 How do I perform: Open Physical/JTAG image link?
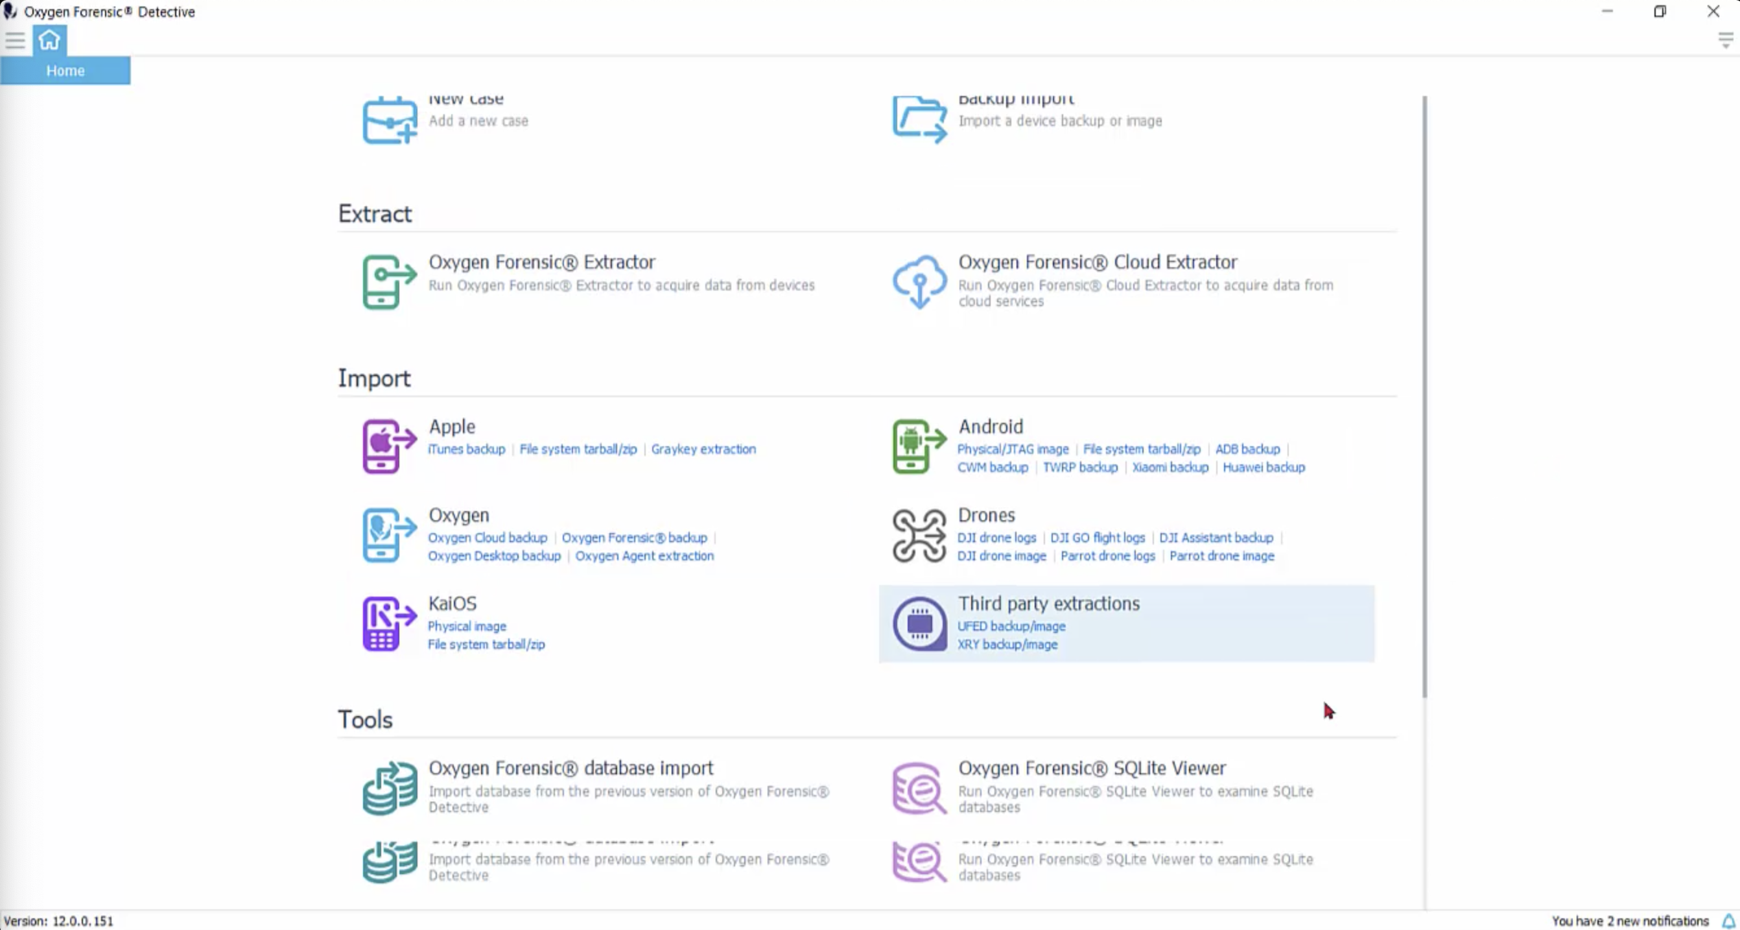(x=1013, y=449)
